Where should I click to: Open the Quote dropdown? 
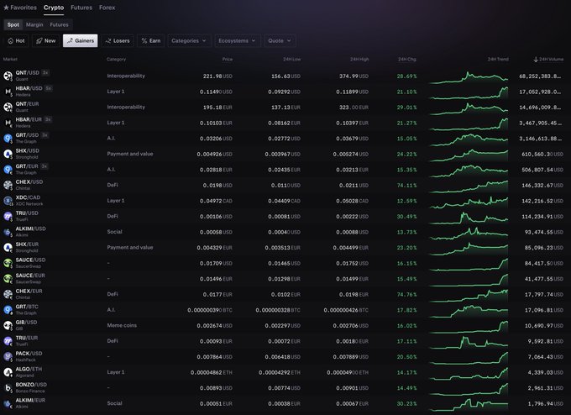[280, 41]
